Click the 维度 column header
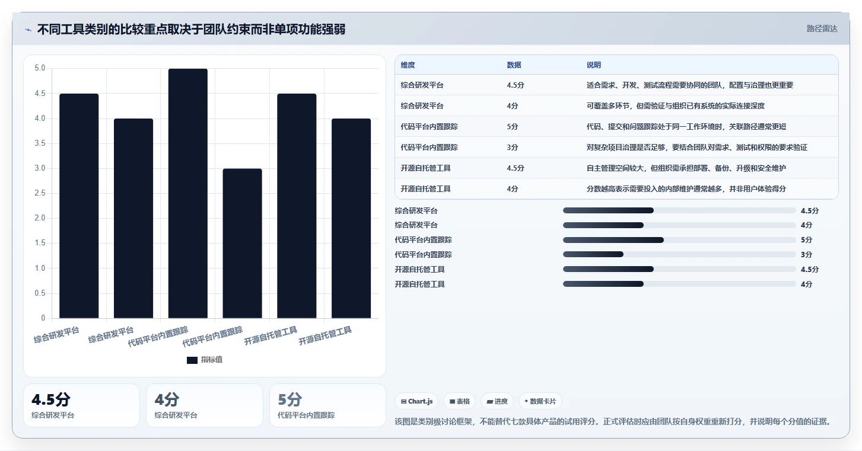This screenshot has width=862, height=451. click(x=408, y=65)
